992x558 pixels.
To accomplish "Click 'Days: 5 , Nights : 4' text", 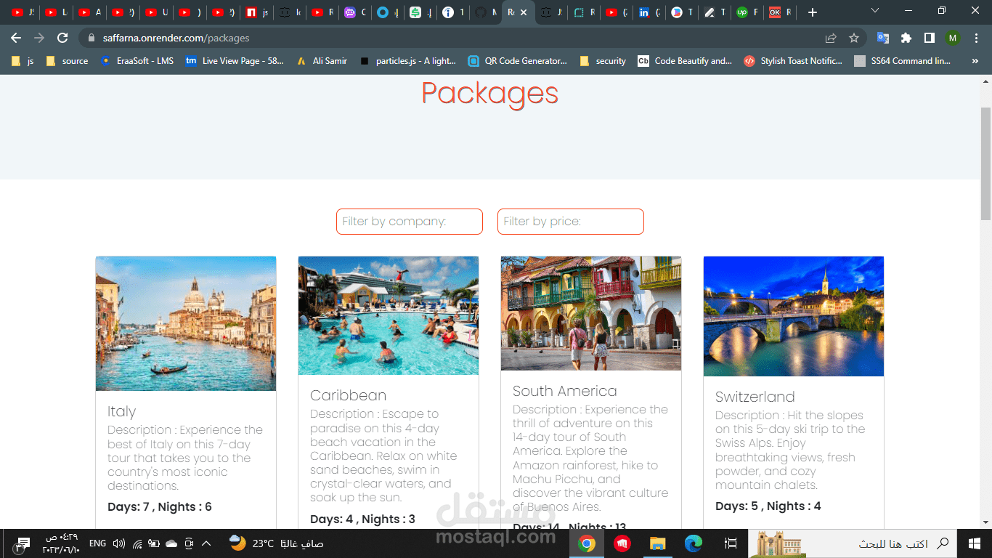I will pyautogui.click(x=768, y=506).
